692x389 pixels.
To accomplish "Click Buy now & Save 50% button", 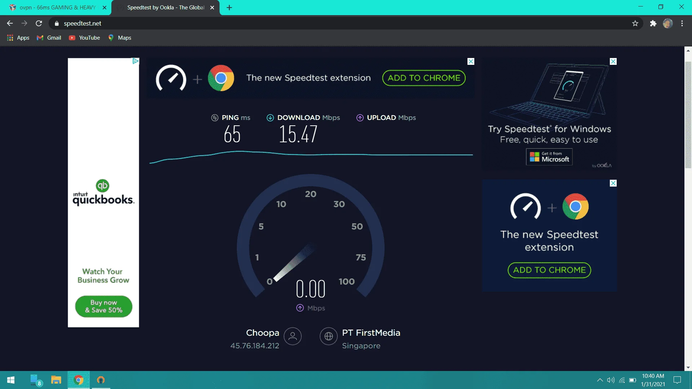I will coord(103,307).
